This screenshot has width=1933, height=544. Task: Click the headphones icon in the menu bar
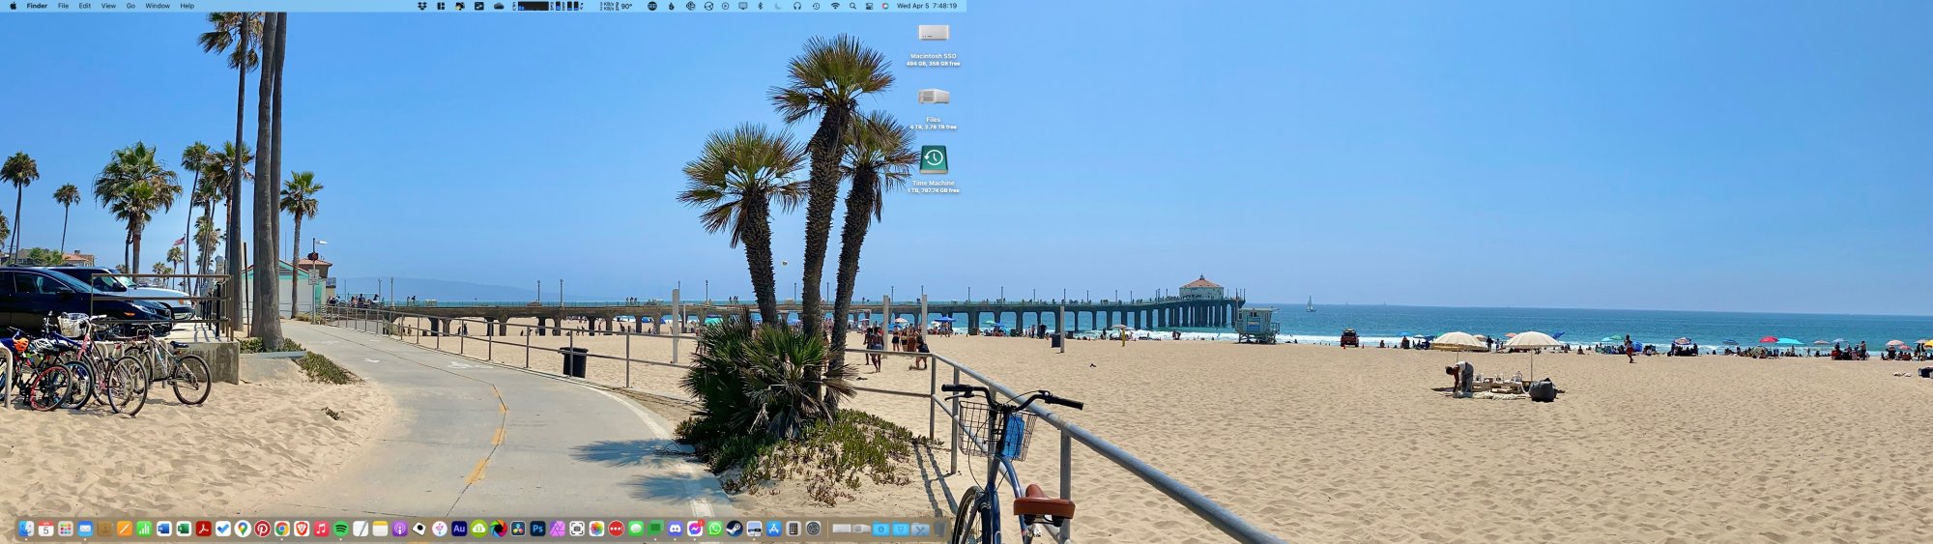[797, 6]
